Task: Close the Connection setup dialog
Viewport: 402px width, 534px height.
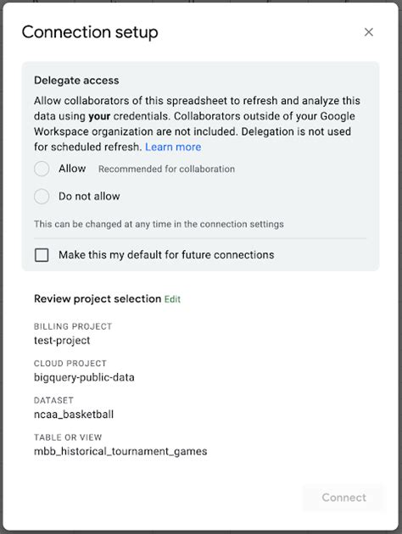Action: (369, 32)
